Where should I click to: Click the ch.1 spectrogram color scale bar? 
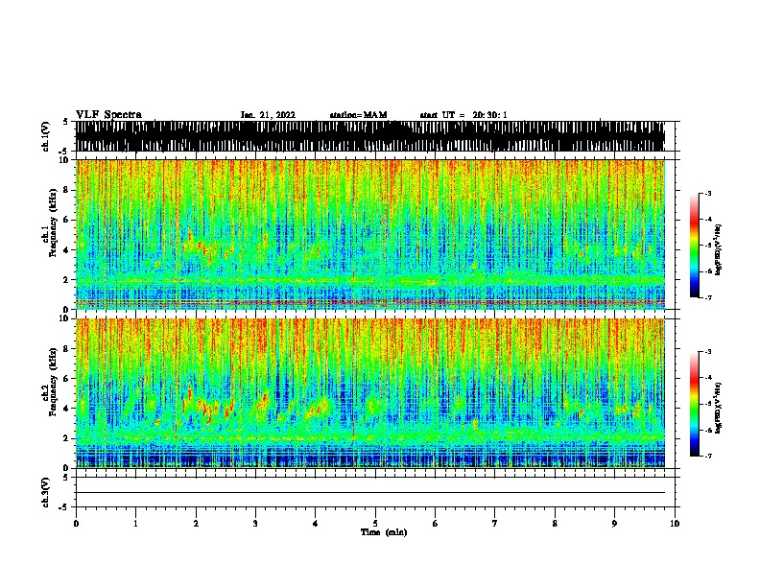click(x=694, y=246)
